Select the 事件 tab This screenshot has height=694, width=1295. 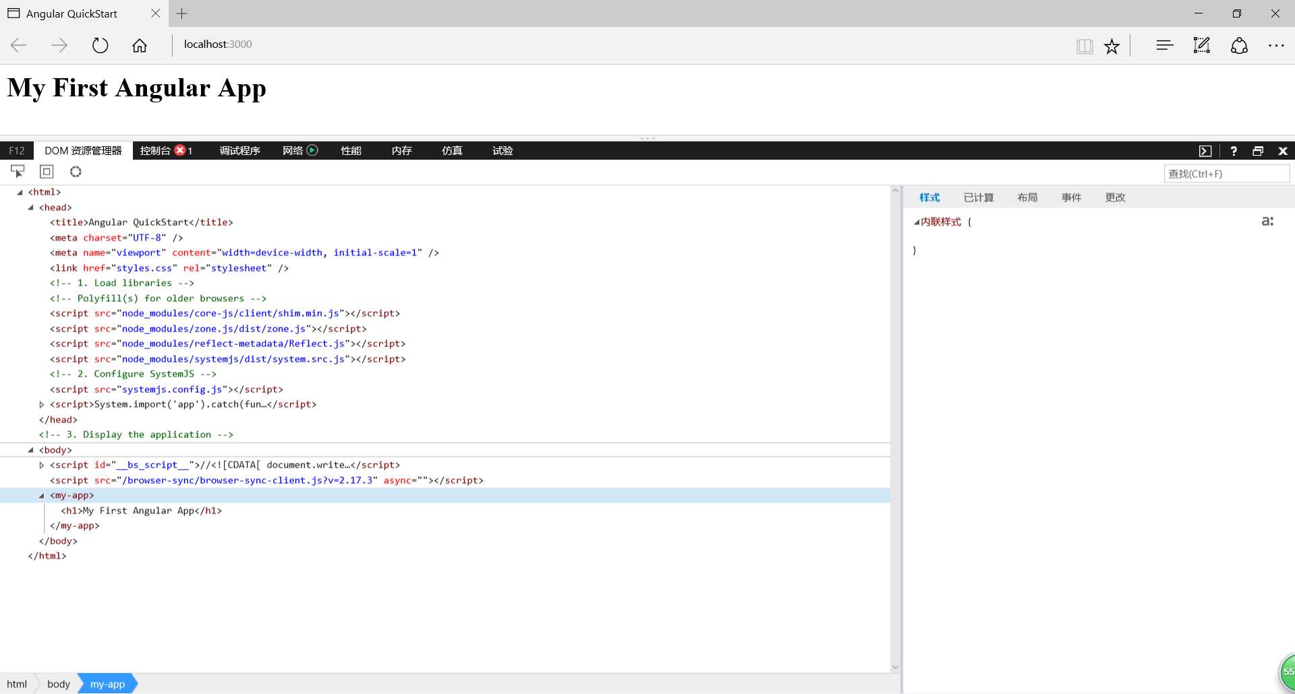pyautogui.click(x=1071, y=197)
